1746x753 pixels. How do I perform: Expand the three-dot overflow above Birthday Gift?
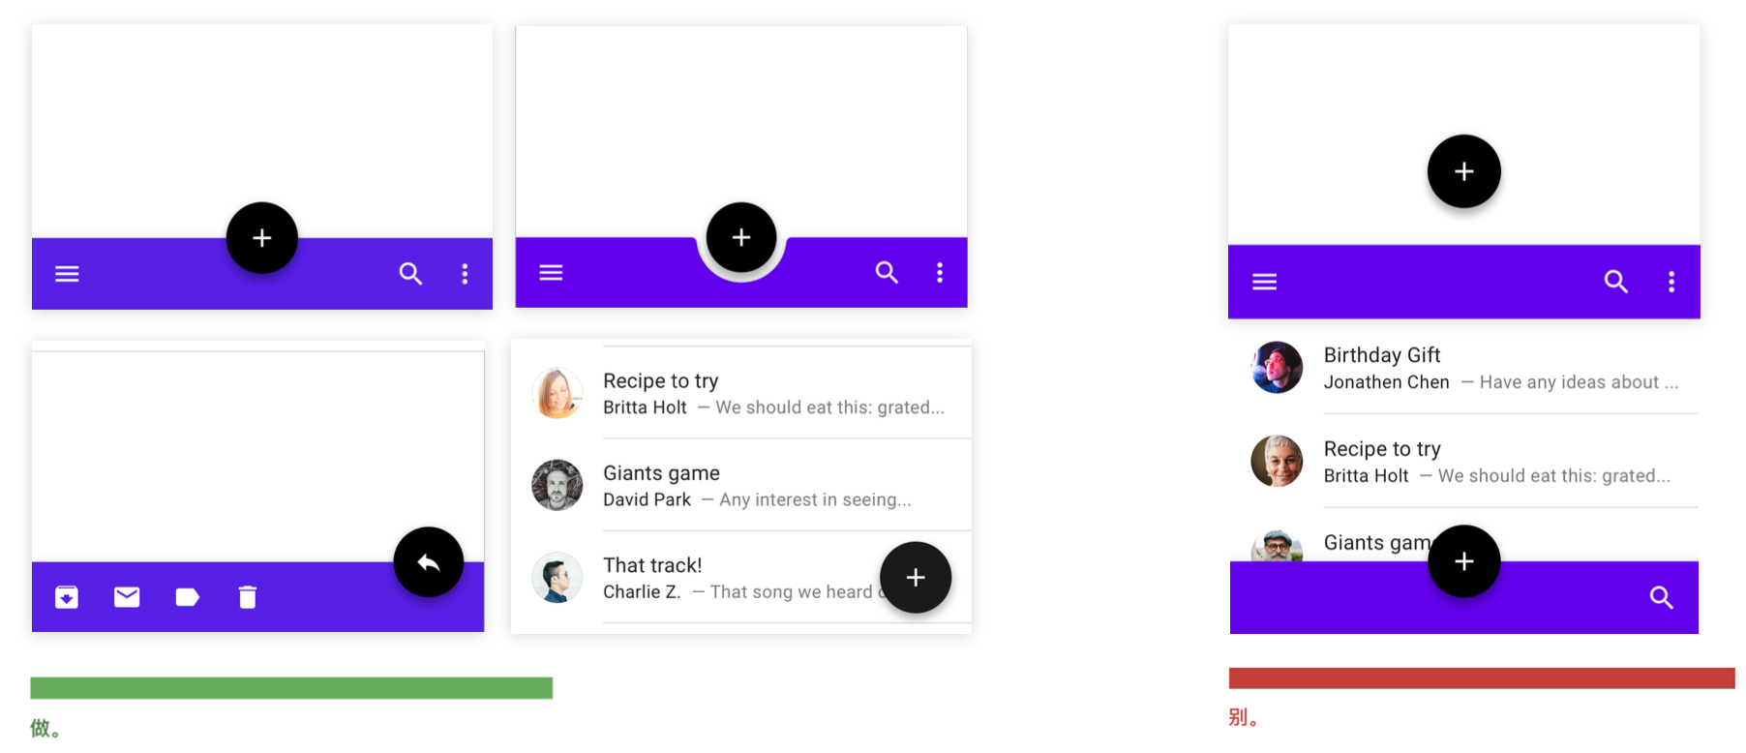(1671, 282)
